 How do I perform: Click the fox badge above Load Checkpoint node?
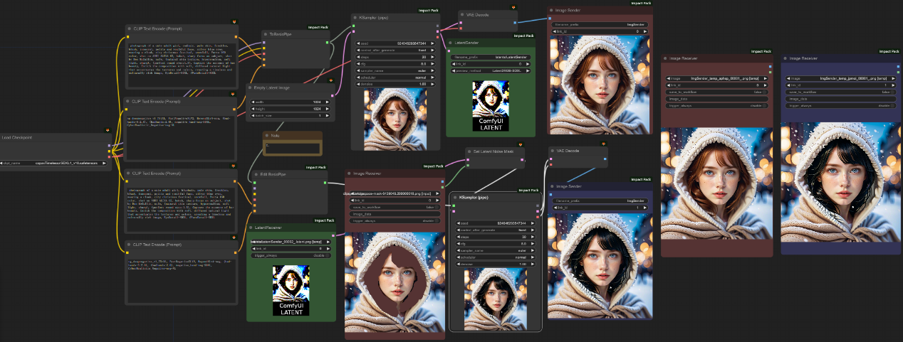pyautogui.click(x=107, y=130)
